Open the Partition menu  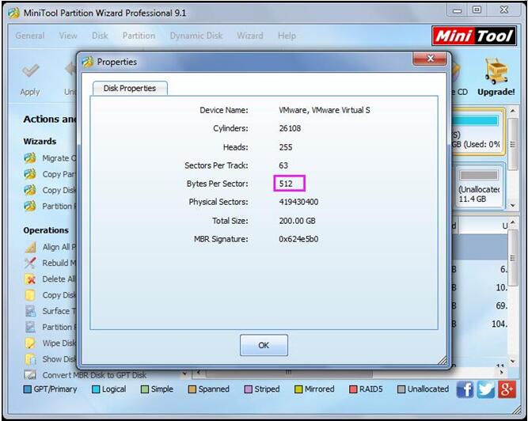pos(139,36)
